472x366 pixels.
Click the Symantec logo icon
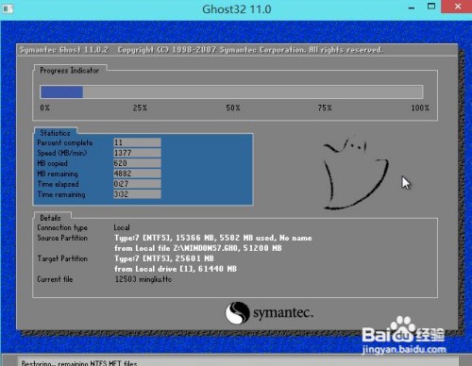click(x=237, y=312)
